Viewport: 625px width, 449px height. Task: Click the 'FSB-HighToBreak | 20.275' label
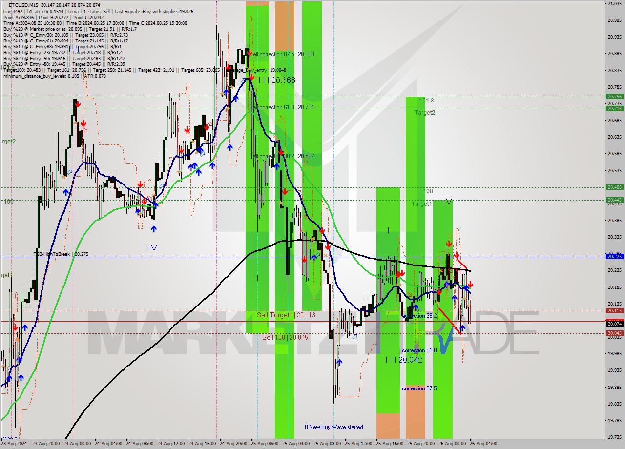pyautogui.click(x=61, y=254)
